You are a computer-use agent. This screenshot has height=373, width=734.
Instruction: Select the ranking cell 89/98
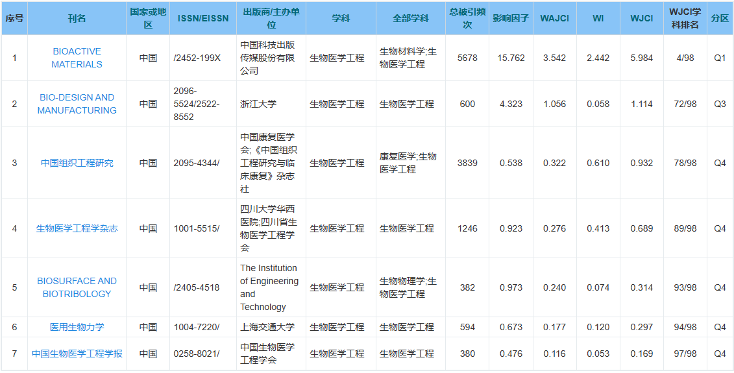pyautogui.click(x=685, y=228)
